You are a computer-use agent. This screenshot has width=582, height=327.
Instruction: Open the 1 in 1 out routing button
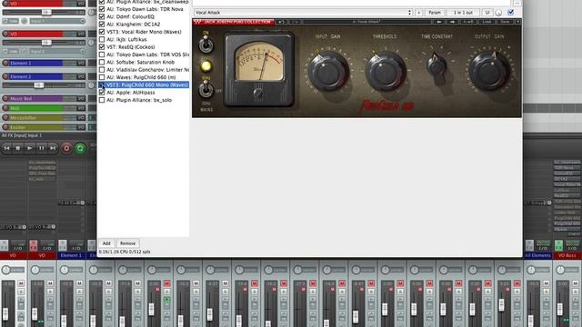point(463,12)
